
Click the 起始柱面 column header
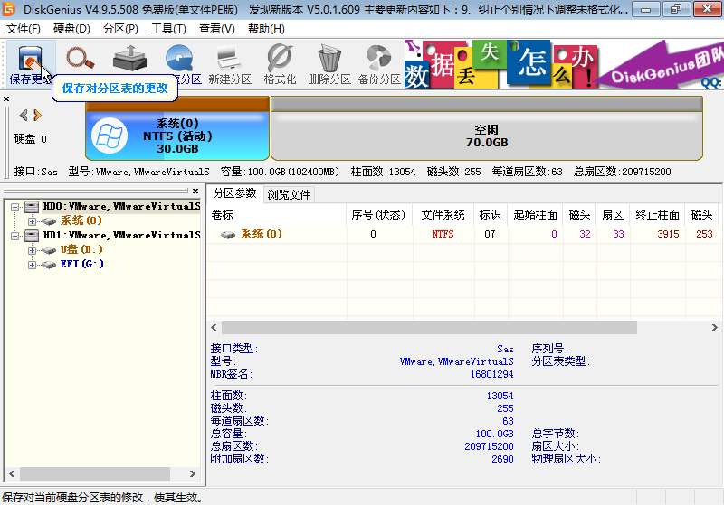click(535, 215)
